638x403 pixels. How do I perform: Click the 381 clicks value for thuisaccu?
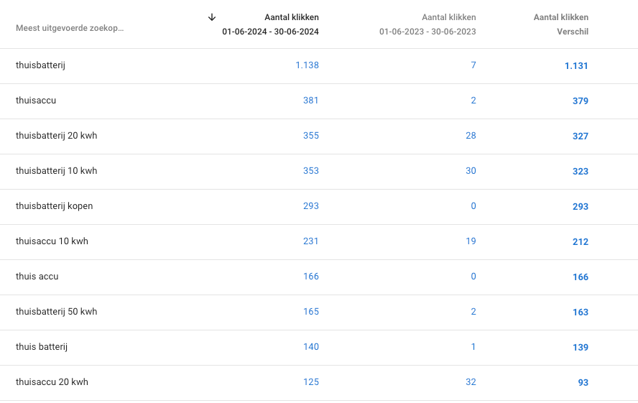pos(310,101)
